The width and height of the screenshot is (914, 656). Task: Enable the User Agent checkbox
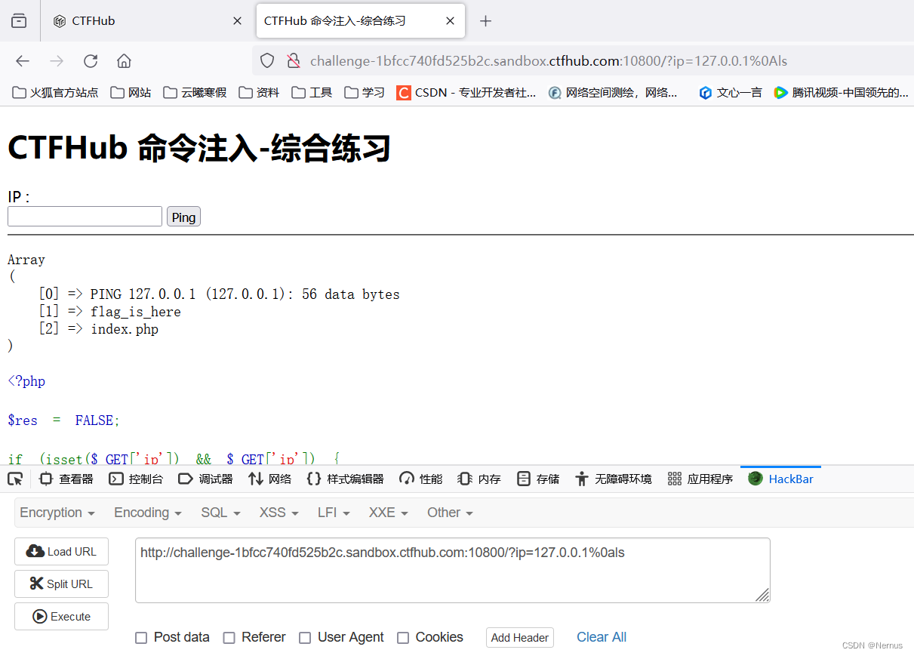[305, 638]
